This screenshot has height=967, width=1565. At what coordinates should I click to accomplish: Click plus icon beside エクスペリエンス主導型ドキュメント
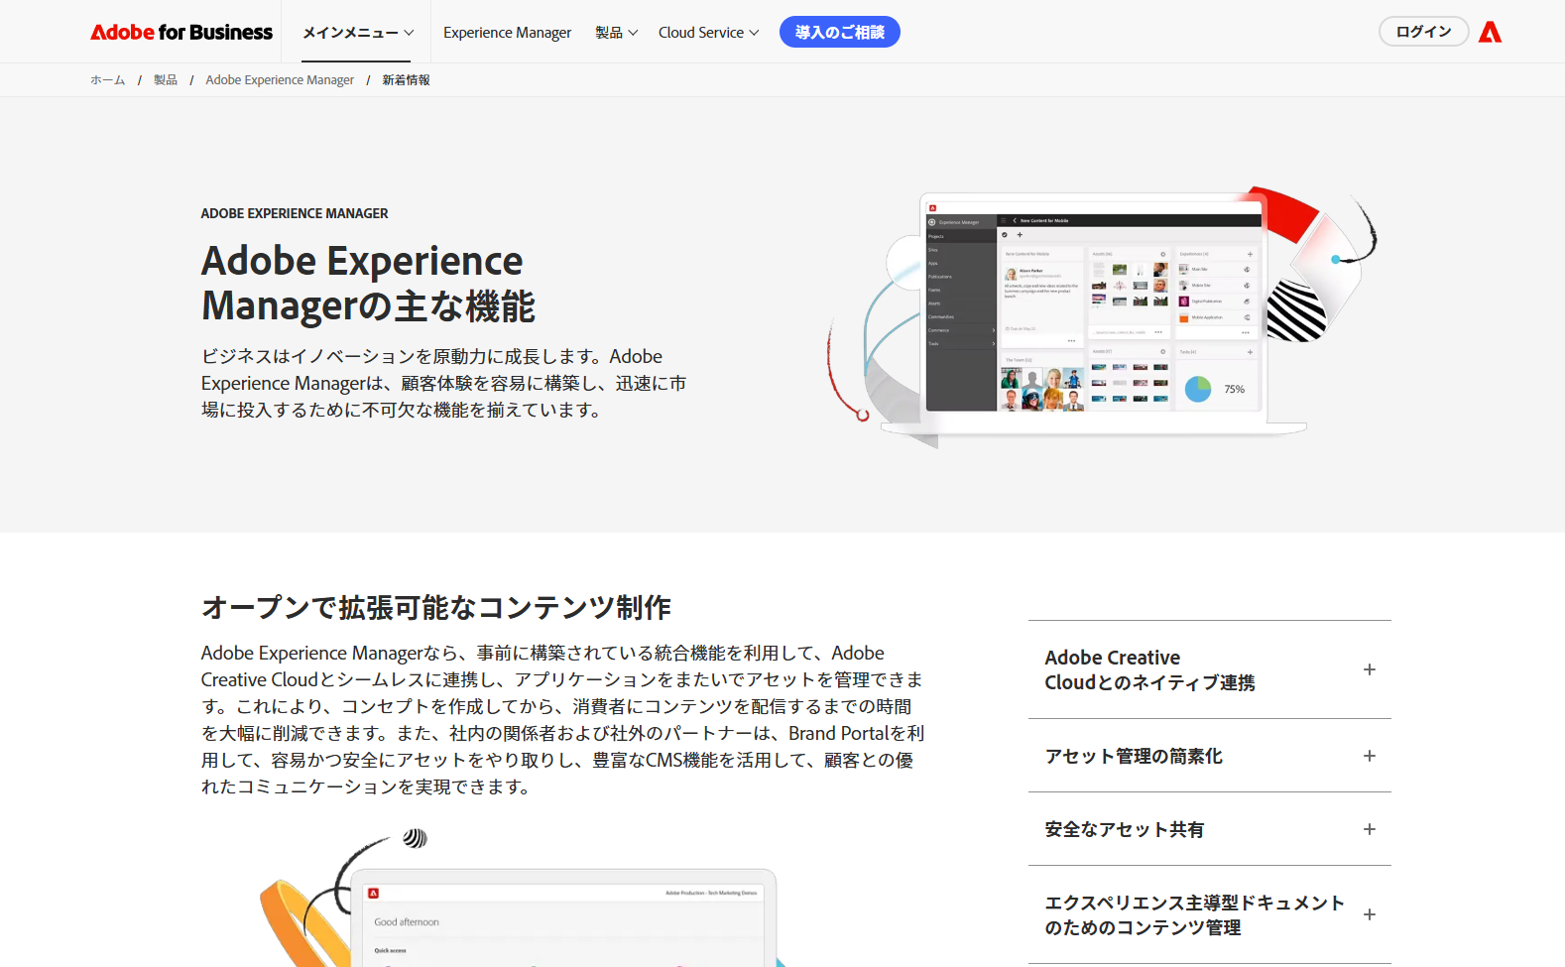pos(1369,914)
